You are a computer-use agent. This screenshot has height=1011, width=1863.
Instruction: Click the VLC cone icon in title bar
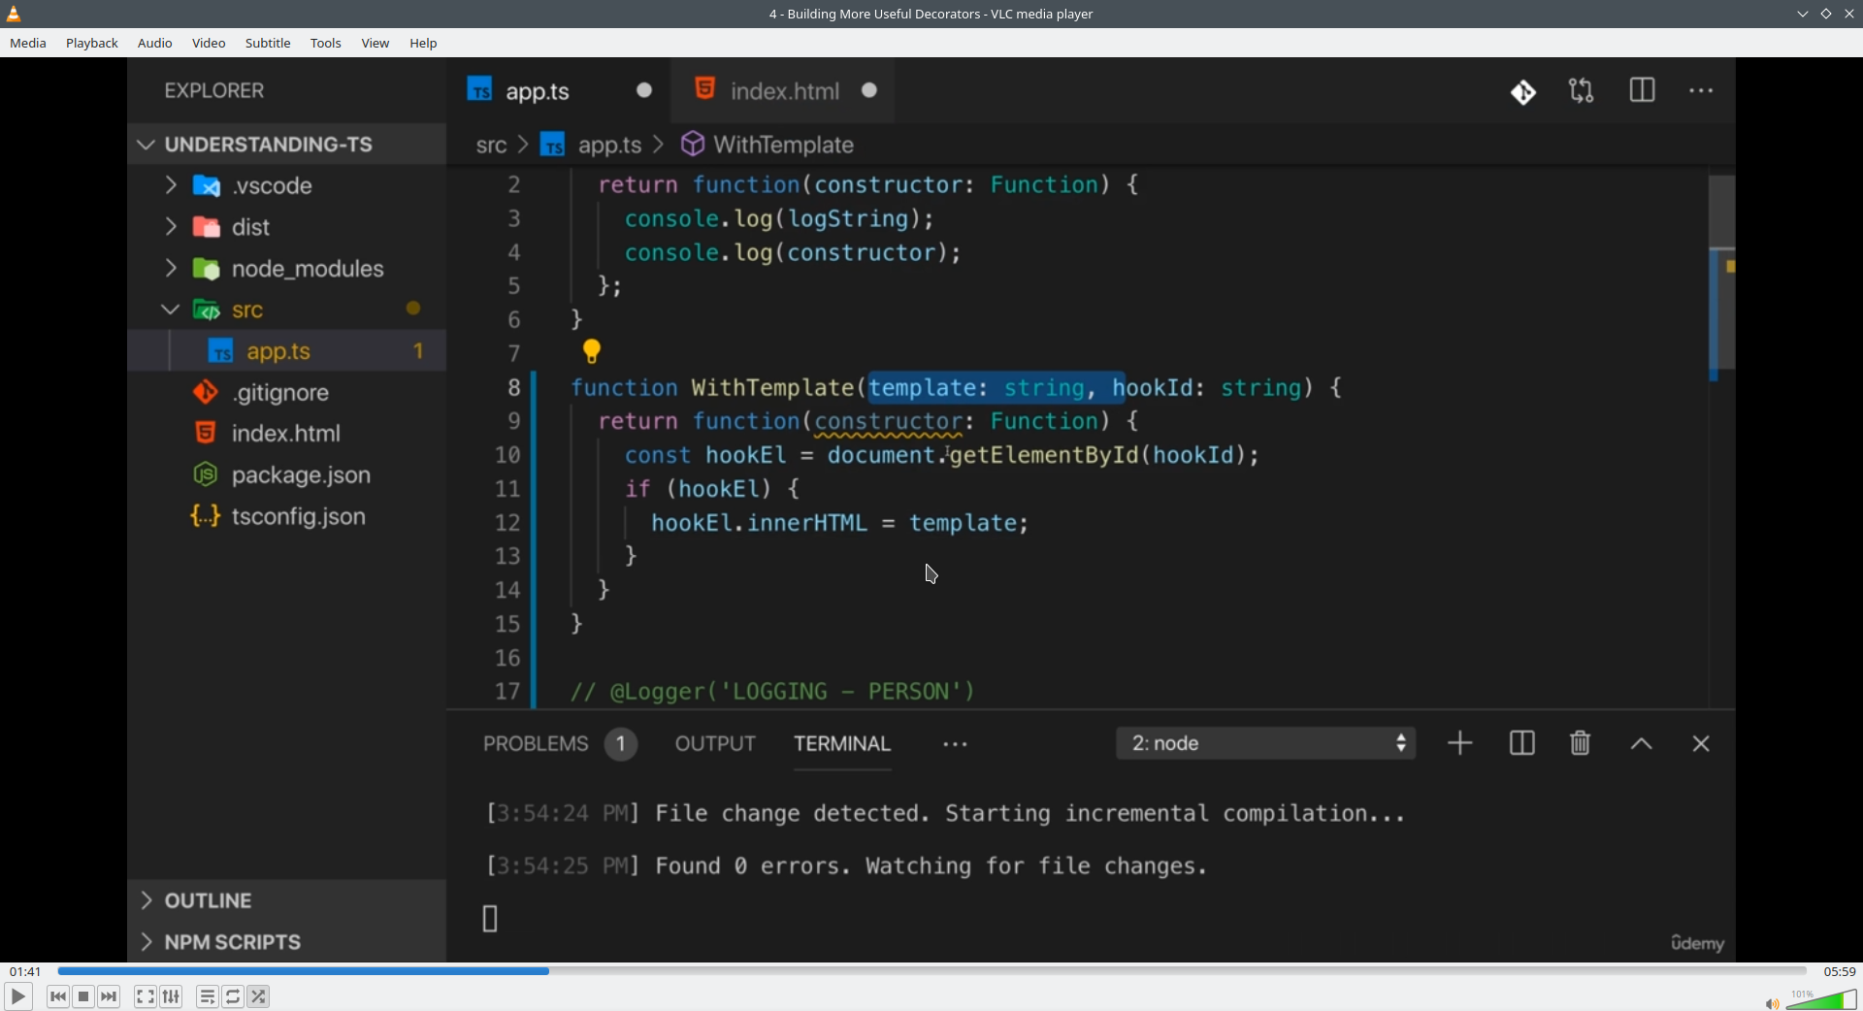click(x=15, y=14)
